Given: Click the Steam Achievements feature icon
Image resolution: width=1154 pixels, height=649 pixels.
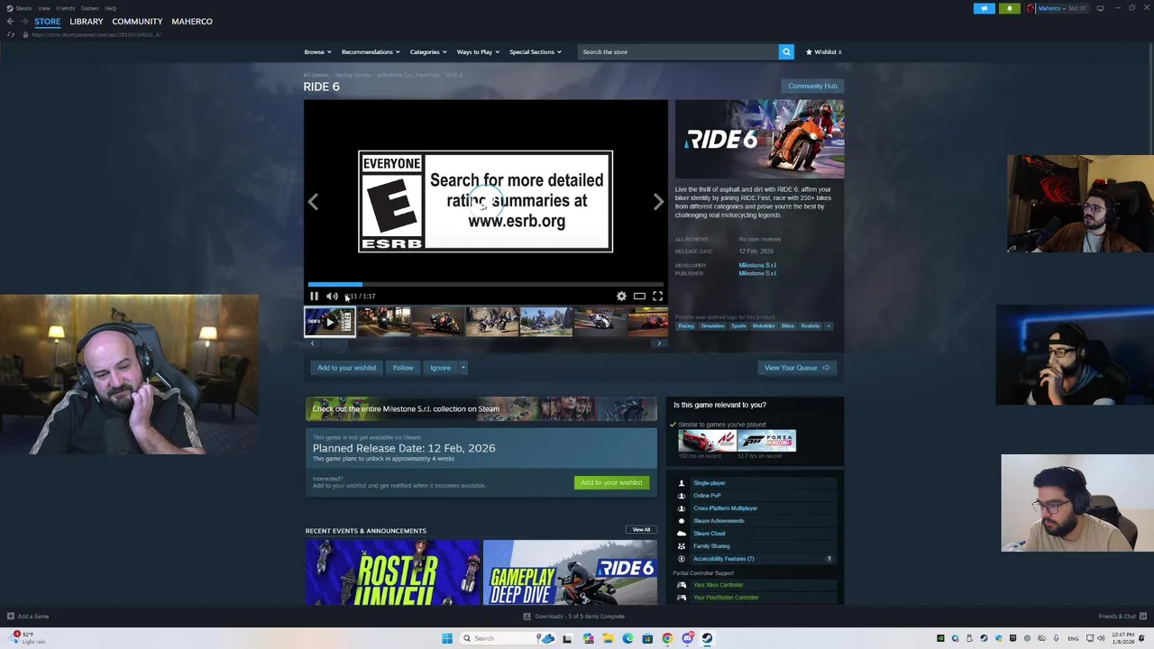Looking at the screenshot, I should tap(682, 521).
